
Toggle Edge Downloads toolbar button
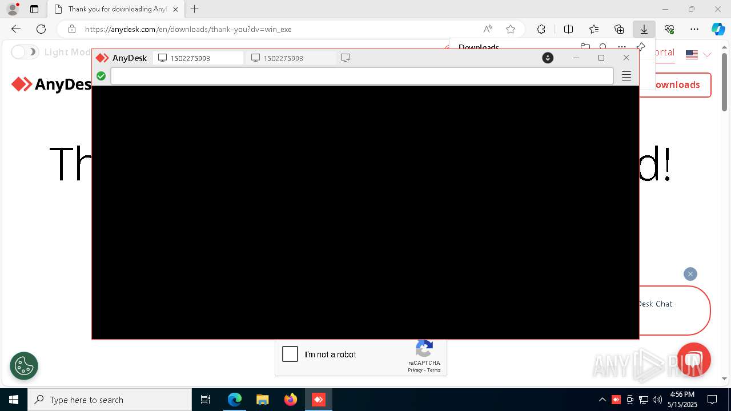click(644, 29)
